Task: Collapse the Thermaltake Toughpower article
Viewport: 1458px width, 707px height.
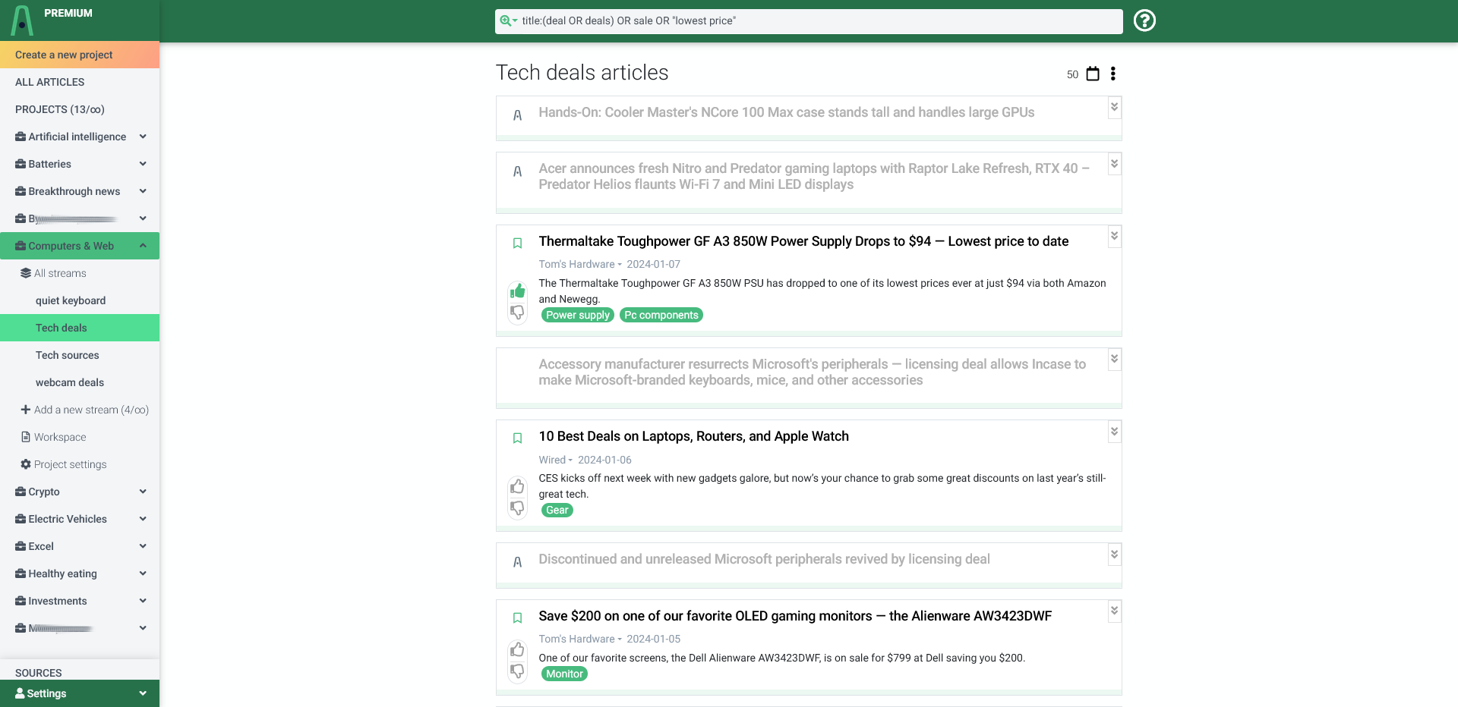Action: pyautogui.click(x=1114, y=236)
